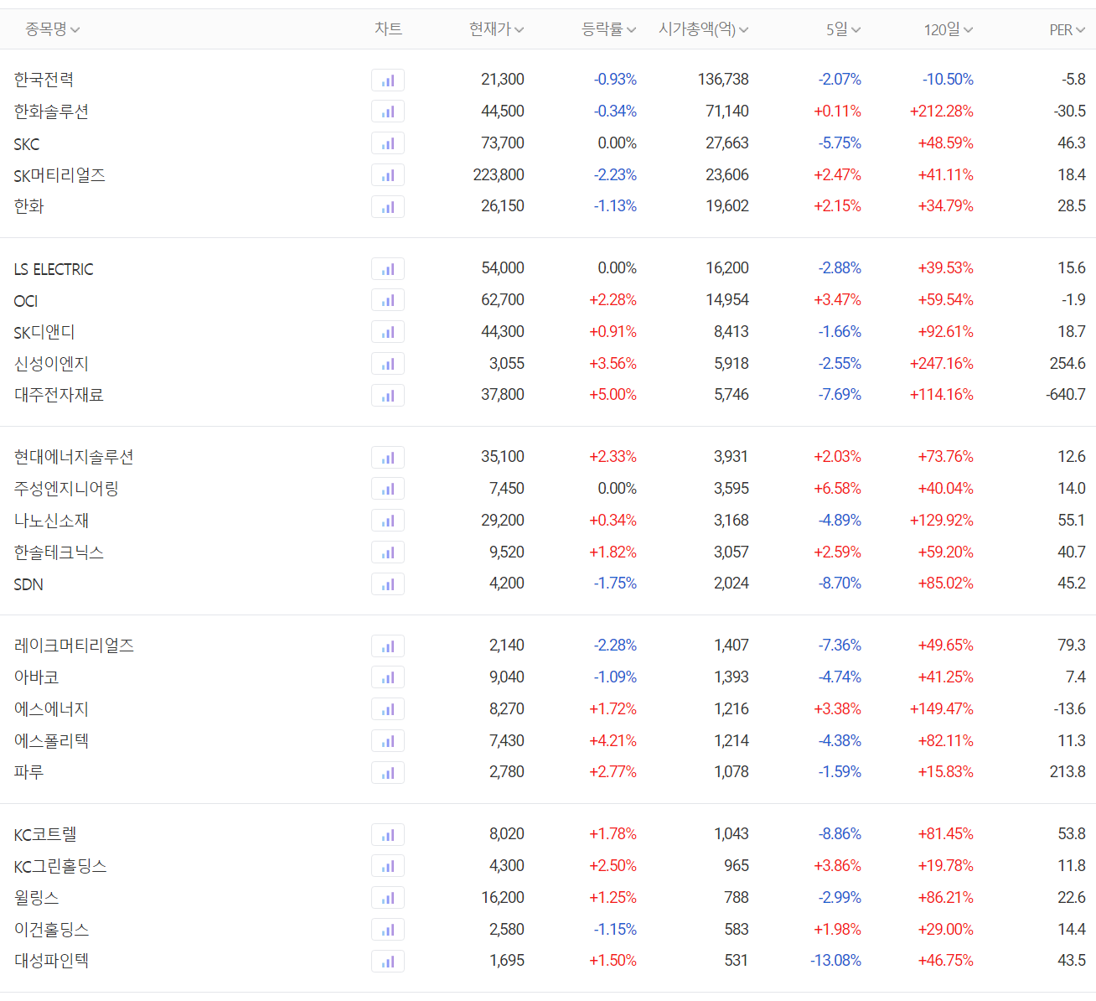This screenshot has width=1096, height=1001.
Task: Select 파루 PER value 213.8
Action: point(1068,772)
